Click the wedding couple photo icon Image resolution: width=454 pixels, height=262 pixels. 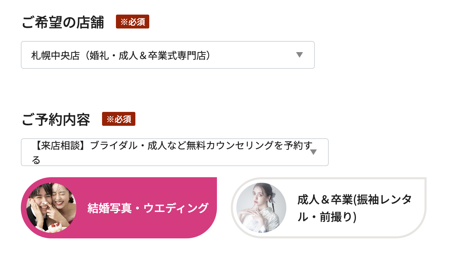tap(51, 207)
